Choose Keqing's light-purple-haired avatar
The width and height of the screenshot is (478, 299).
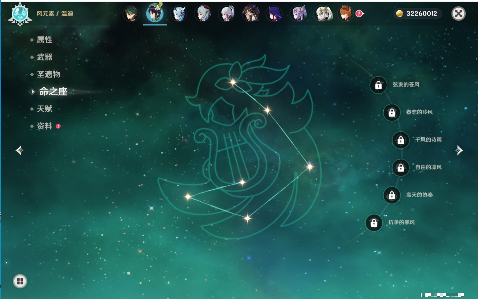coord(299,14)
